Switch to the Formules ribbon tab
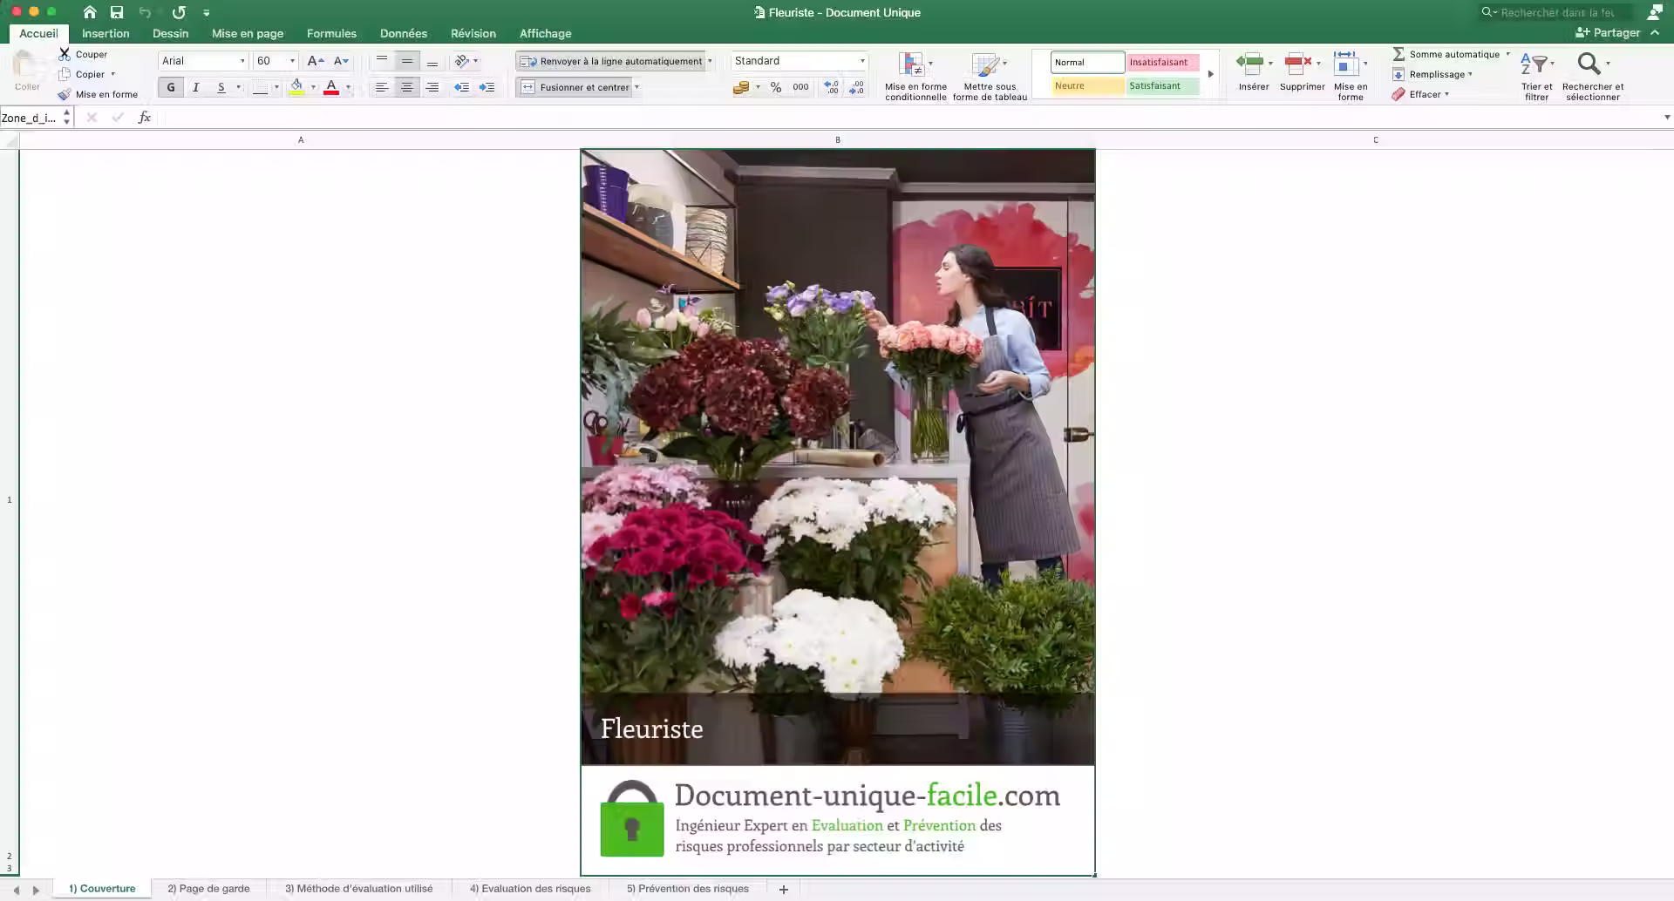 click(x=330, y=33)
